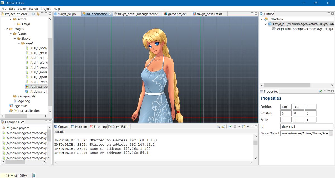Click Position X field showing 640
The image size is (335, 178).
point(286,107)
